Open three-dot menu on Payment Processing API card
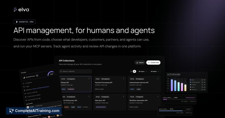This screenshot has height=118, width=225. (123, 79)
